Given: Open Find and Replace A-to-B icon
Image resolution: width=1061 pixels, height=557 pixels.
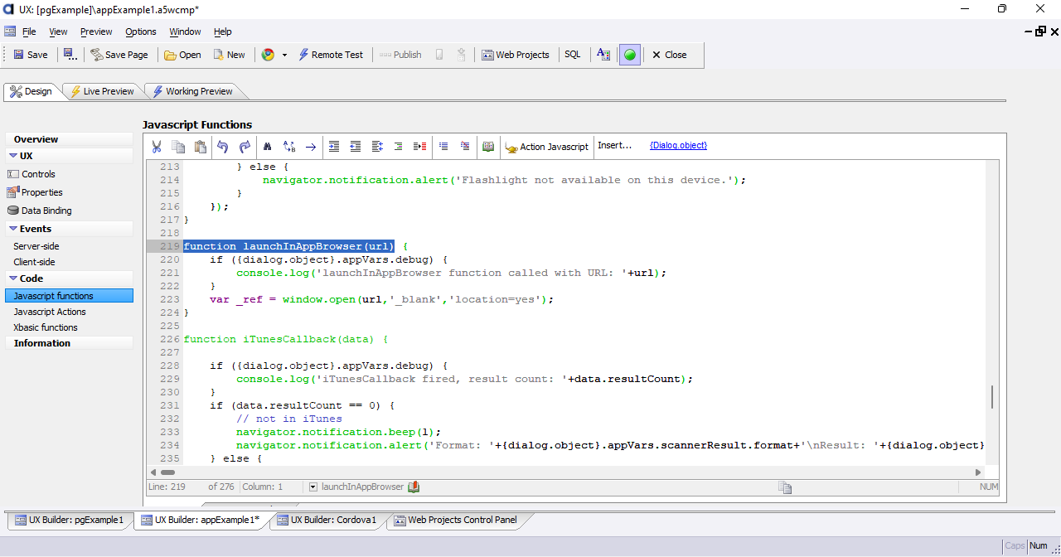Looking at the screenshot, I should (x=289, y=147).
